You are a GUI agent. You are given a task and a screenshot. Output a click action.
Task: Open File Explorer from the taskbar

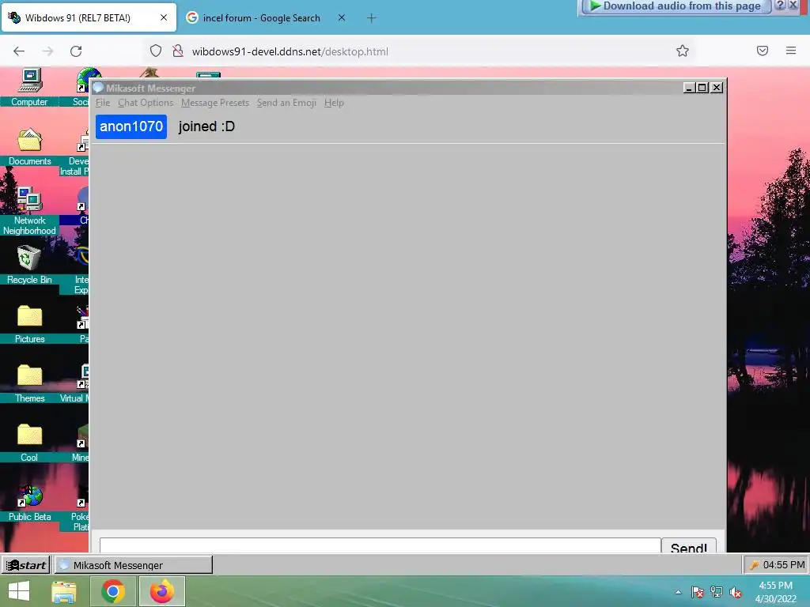point(63,591)
